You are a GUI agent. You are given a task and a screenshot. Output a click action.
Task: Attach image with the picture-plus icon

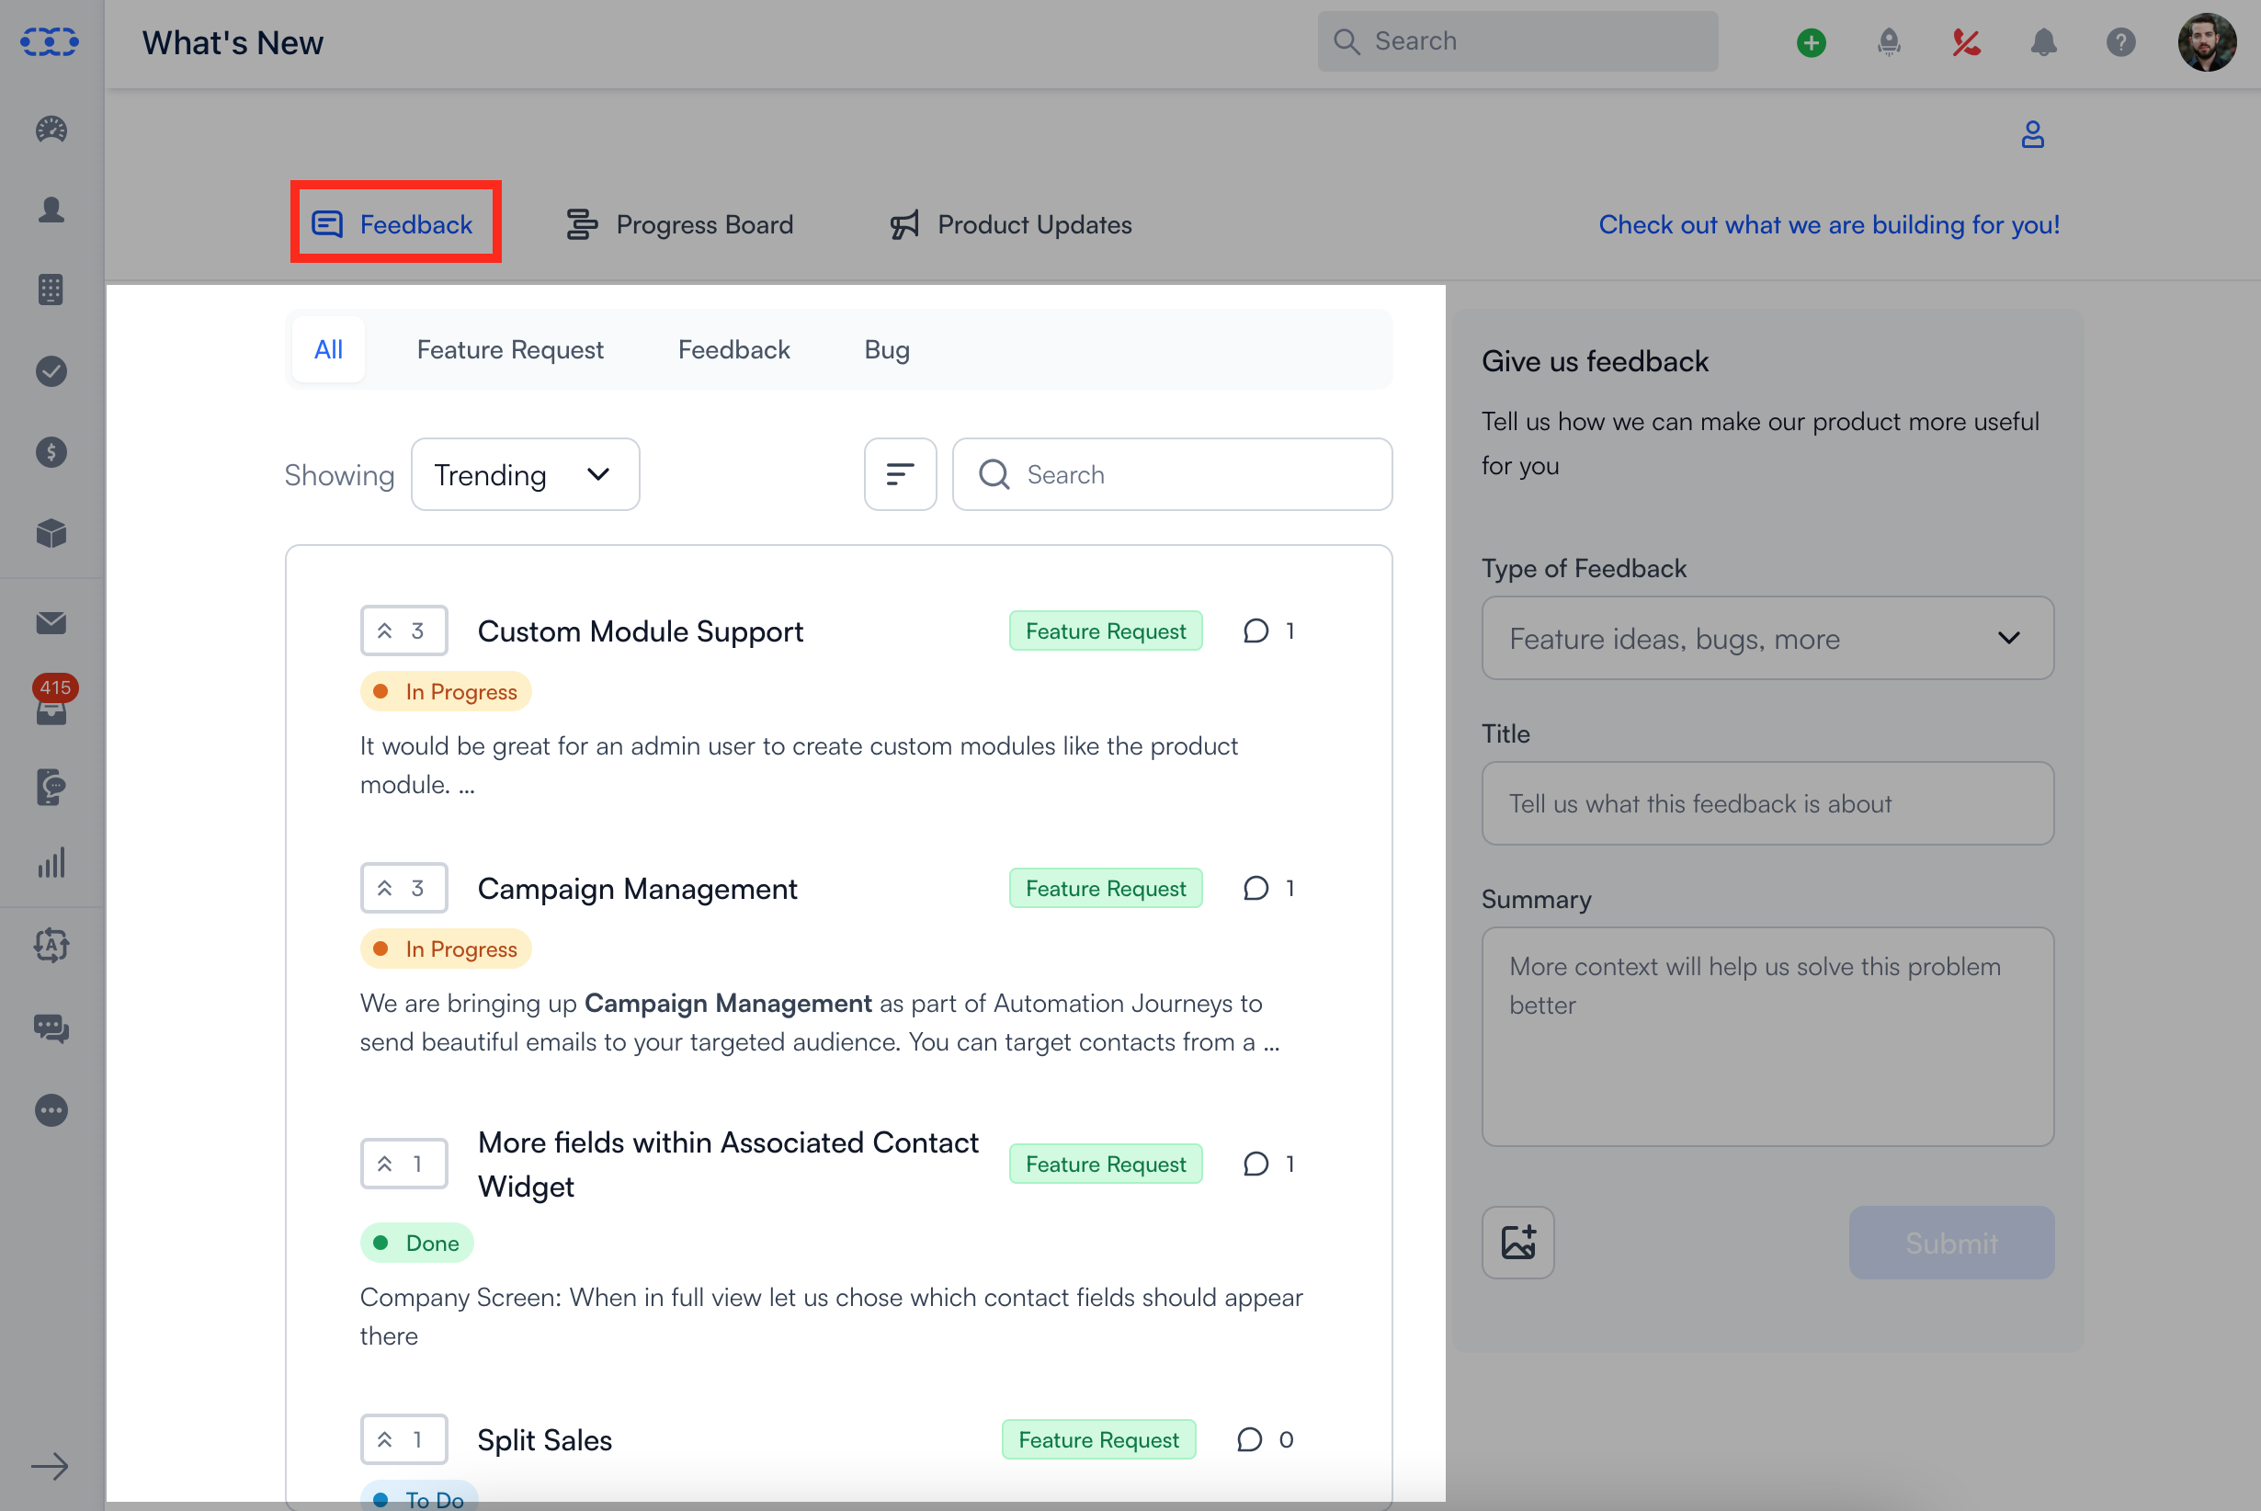[1517, 1242]
